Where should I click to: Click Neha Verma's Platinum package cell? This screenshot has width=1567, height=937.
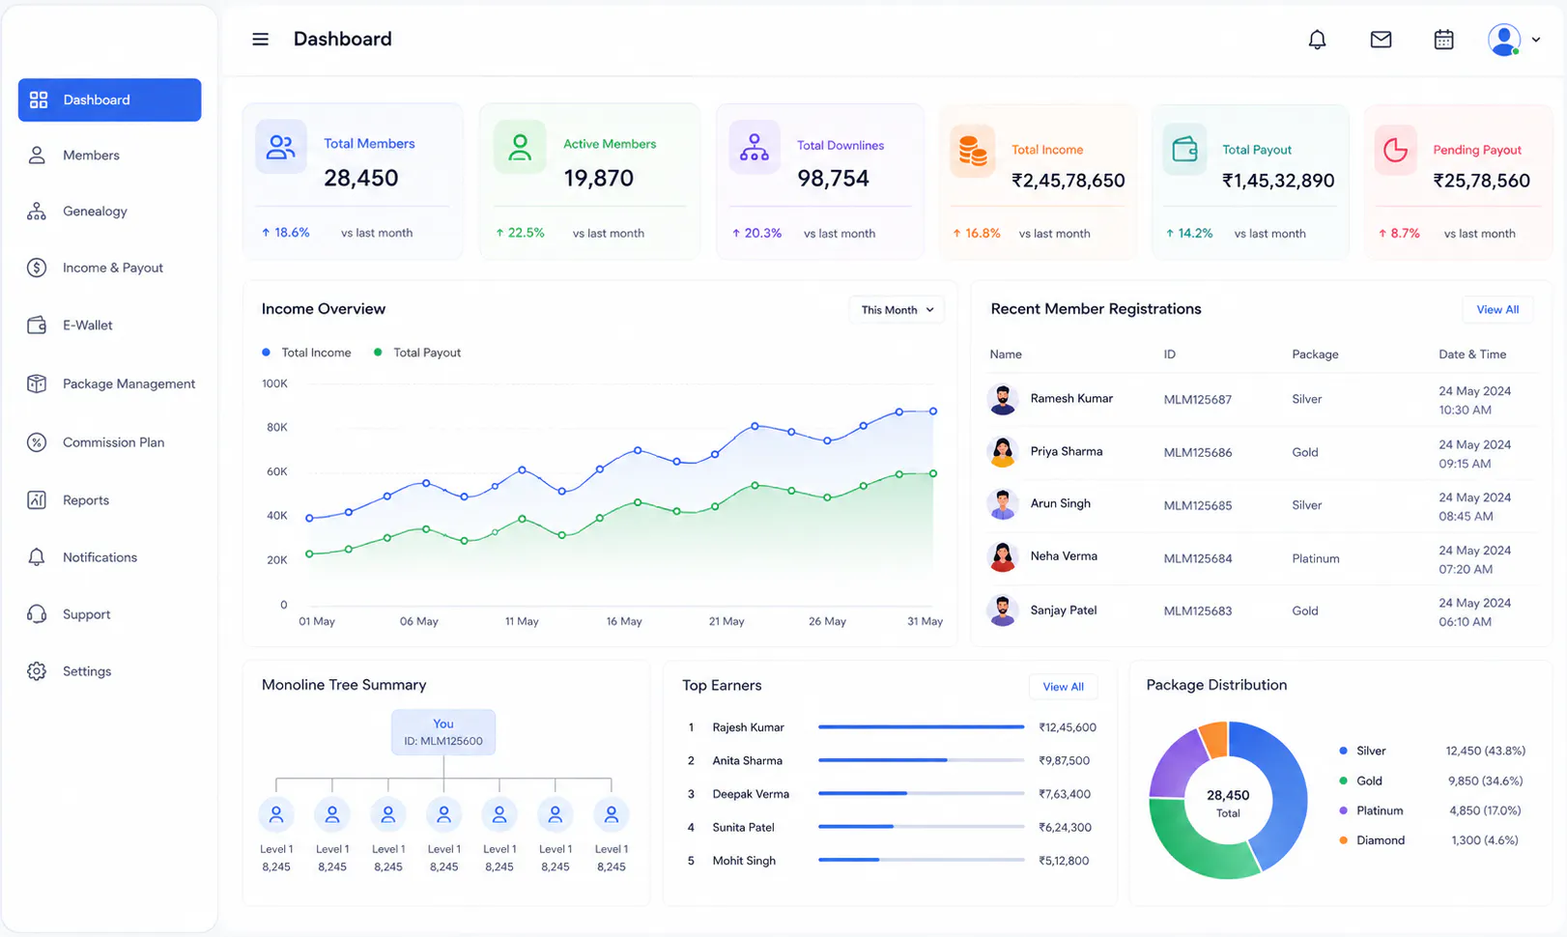click(1316, 558)
